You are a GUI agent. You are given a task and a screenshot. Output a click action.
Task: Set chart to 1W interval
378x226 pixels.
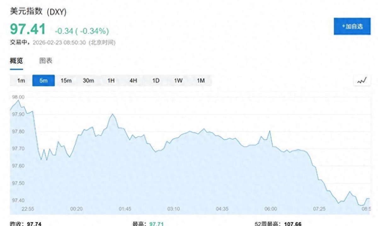coord(178,81)
